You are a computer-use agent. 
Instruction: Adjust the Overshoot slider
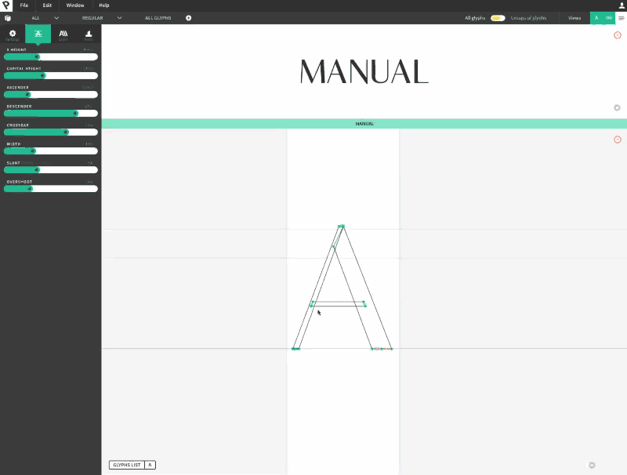[51, 188]
